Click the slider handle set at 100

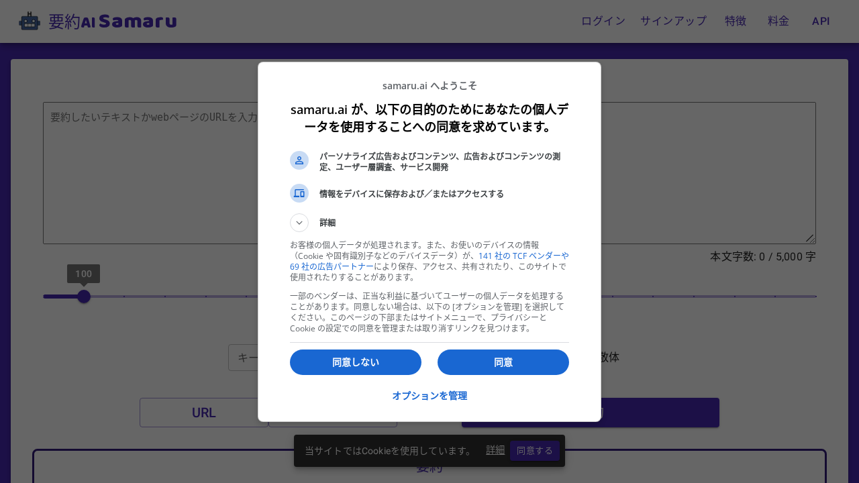[83, 296]
